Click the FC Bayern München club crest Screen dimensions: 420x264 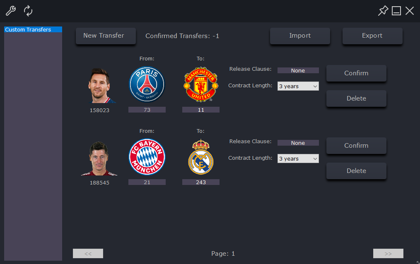(147, 157)
